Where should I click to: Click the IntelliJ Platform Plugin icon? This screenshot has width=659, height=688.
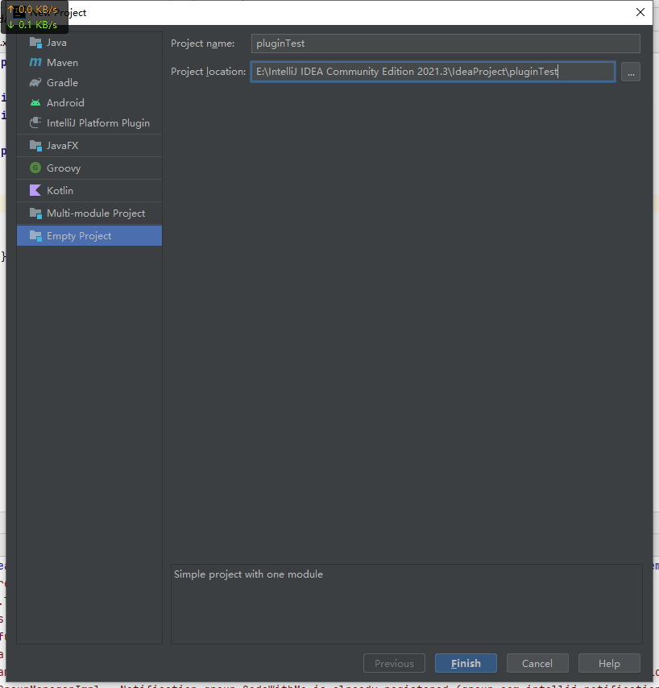click(x=35, y=122)
